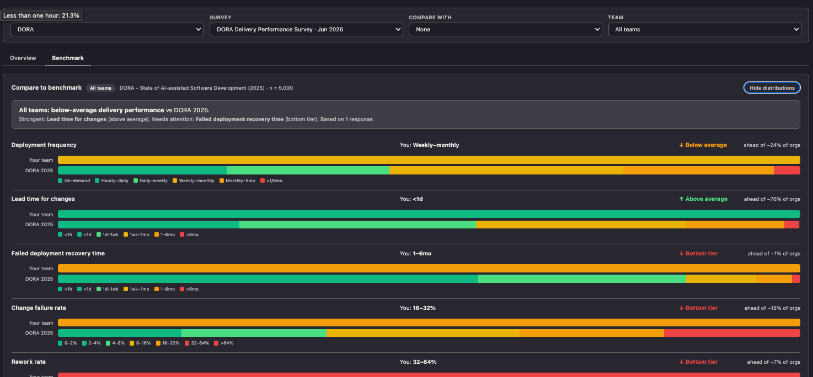Click orange segment of DORA 2025 Change failure bar
813x377 pixels.
(x=592, y=333)
